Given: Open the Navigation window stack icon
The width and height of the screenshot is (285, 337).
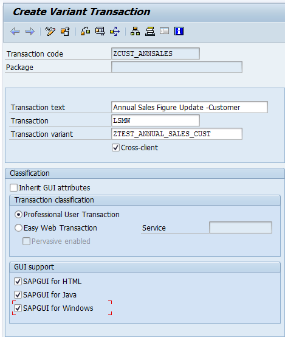Looking at the screenshot, I should pyautogui.click(x=150, y=32).
